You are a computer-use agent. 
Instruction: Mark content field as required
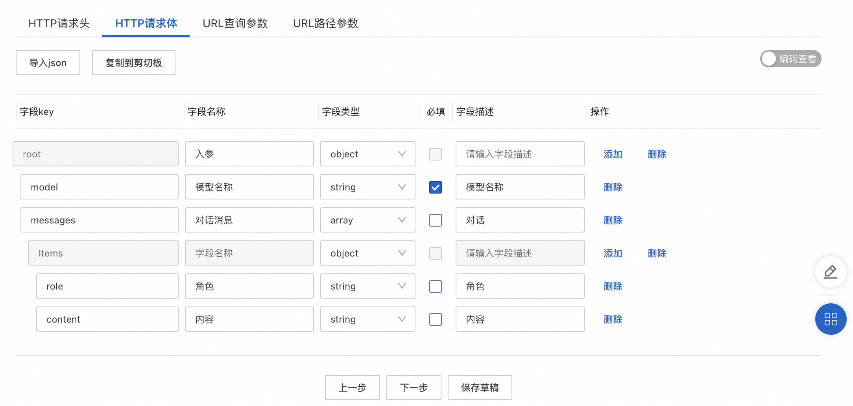coord(436,319)
